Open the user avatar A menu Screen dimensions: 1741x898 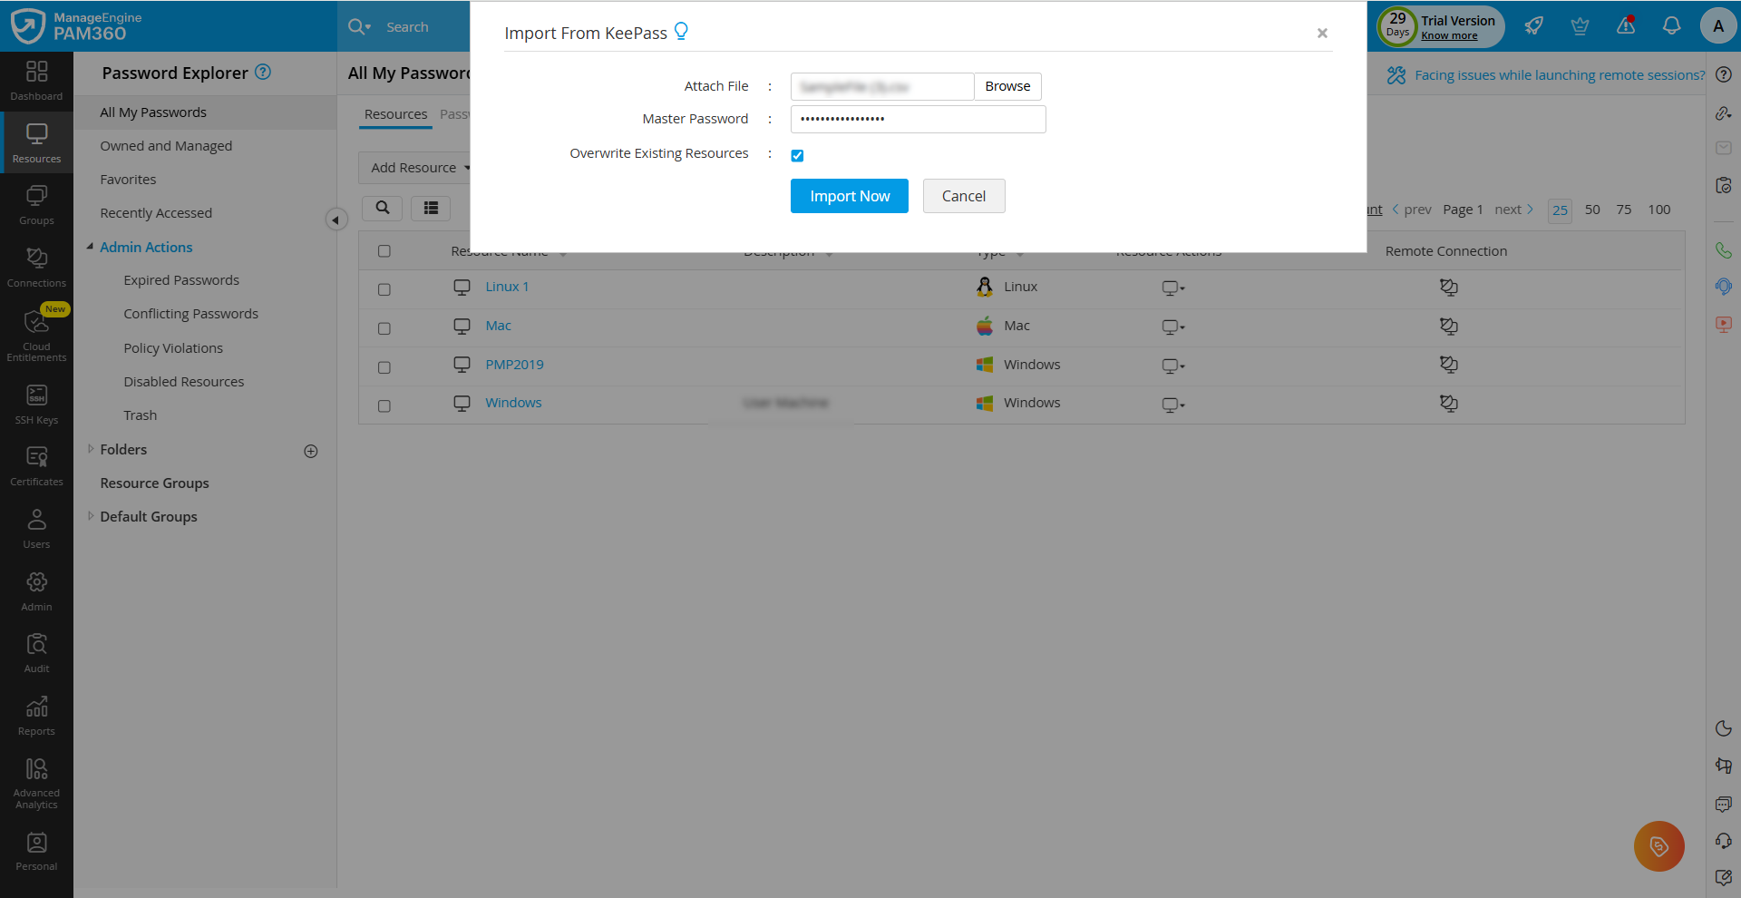pyautogui.click(x=1718, y=26)
